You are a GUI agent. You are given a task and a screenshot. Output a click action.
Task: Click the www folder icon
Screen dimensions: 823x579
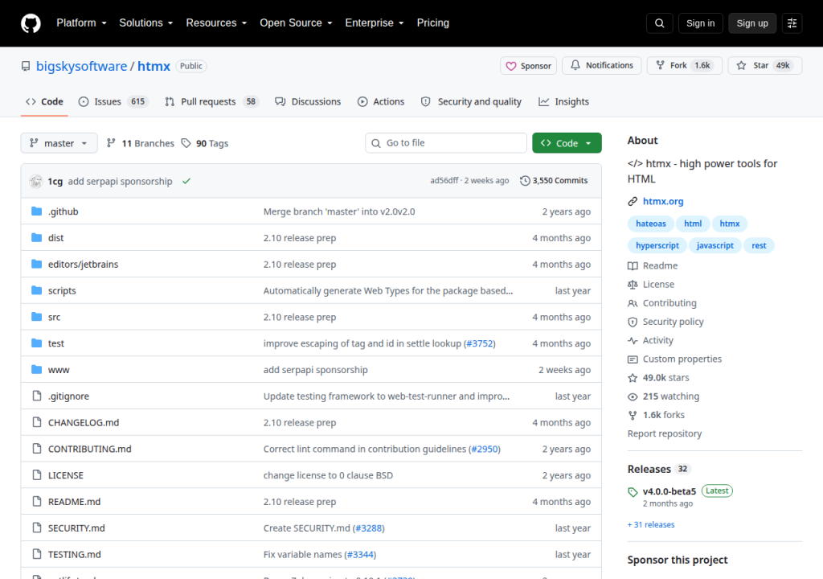tap(36, 369)
